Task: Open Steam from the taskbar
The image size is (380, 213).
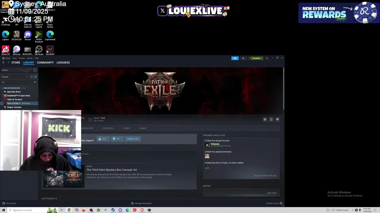Action: (x=113, y=210)
